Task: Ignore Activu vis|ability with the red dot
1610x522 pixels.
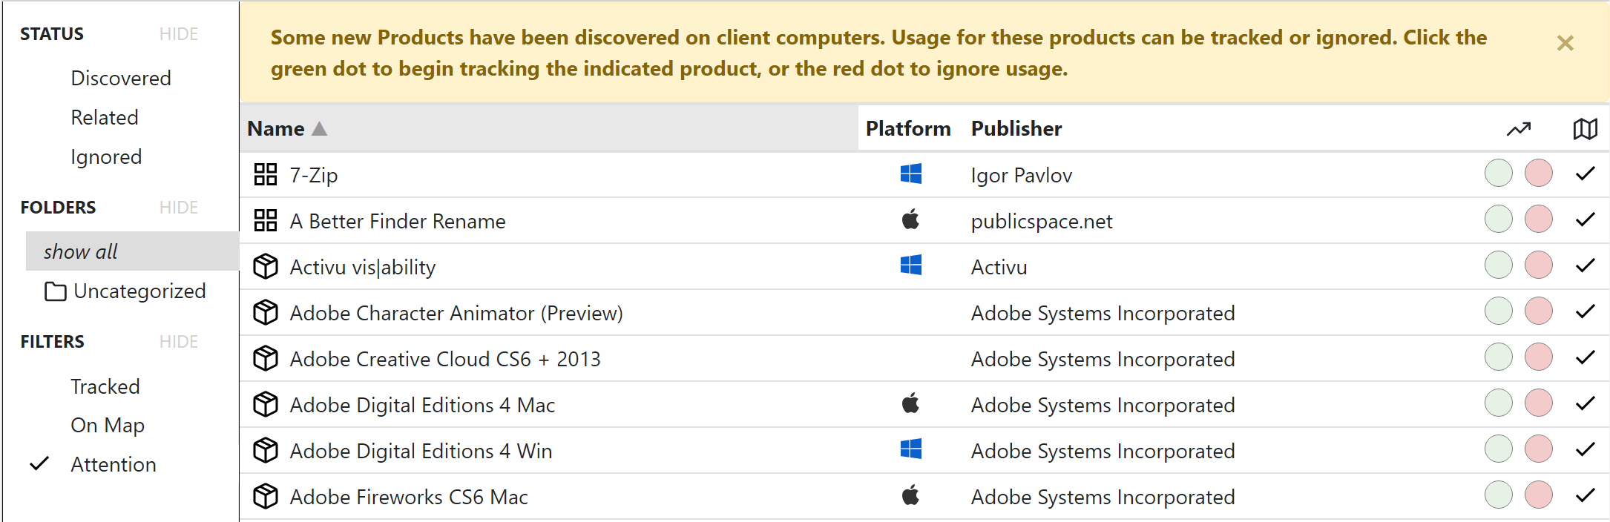Action: coord(1539,265)
